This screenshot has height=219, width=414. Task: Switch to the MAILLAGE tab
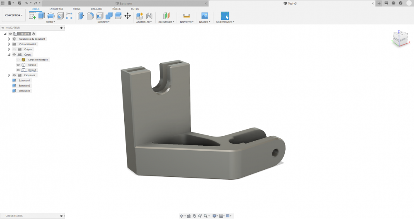96,9
